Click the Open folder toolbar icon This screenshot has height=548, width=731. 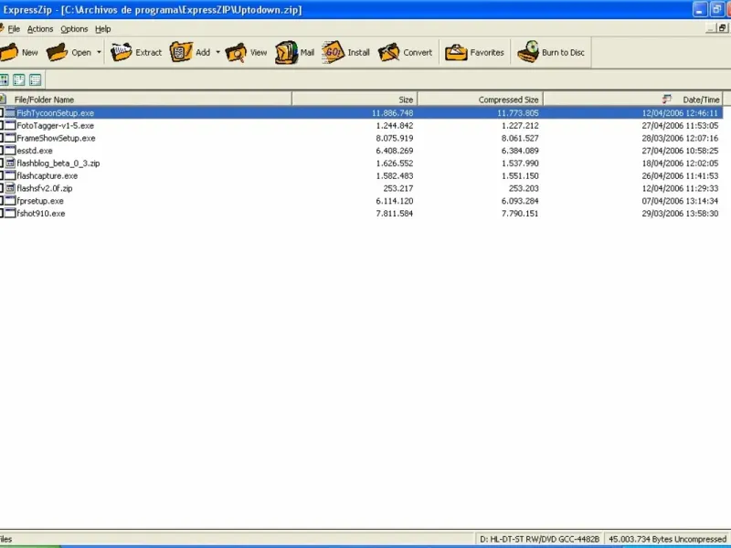pyautogui.click(x=58, y=52)
